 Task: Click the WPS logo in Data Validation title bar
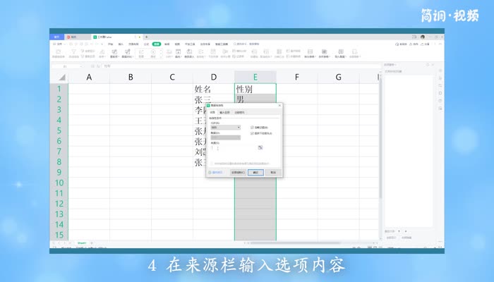209,106
